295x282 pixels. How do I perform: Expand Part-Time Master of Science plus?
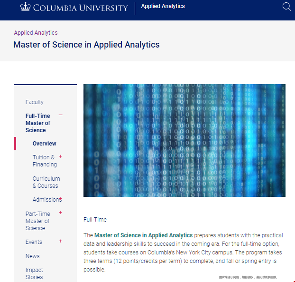coord(60,213)
